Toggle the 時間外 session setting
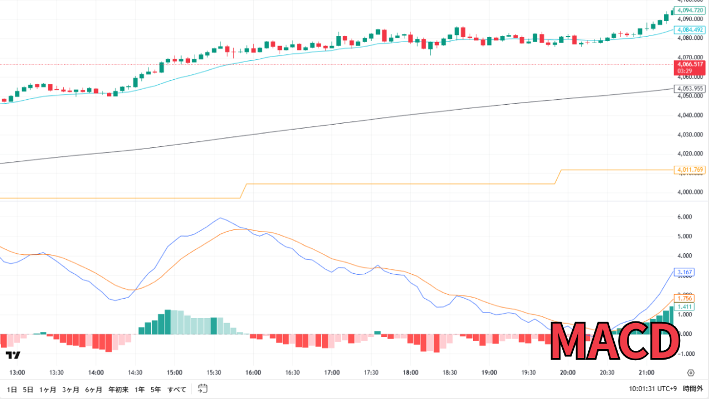The width and height of the screenshot is (709, 399). pos(693,390)
